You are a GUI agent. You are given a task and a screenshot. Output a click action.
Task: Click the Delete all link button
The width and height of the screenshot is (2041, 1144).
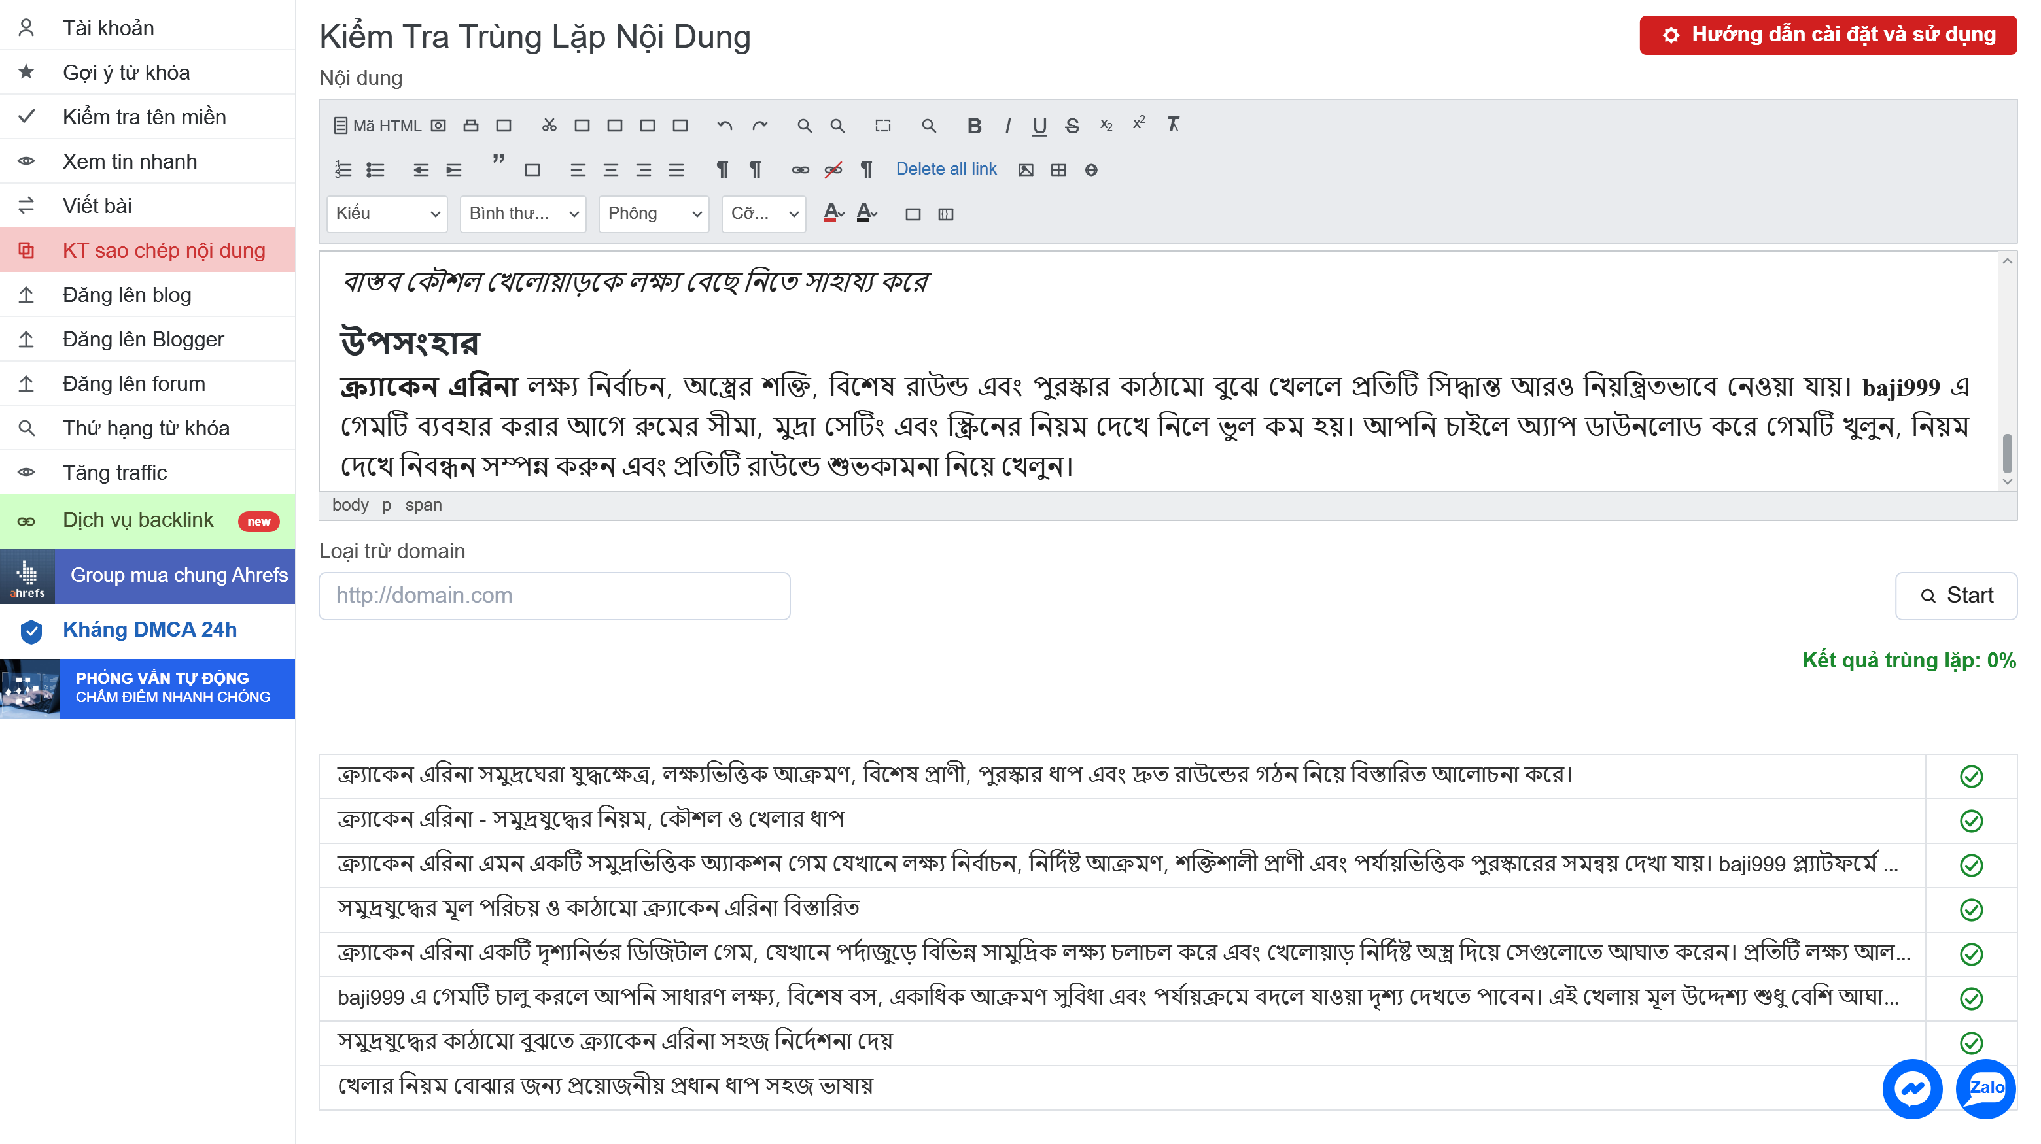coord(946,169)
